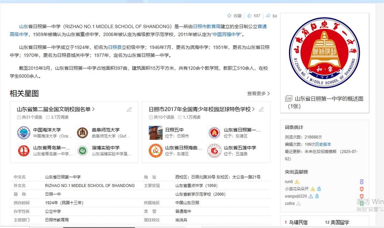This screenshot has height=228, width=384.
Task: Select the 中国山东日照 region value
Action: click(187, 203)
